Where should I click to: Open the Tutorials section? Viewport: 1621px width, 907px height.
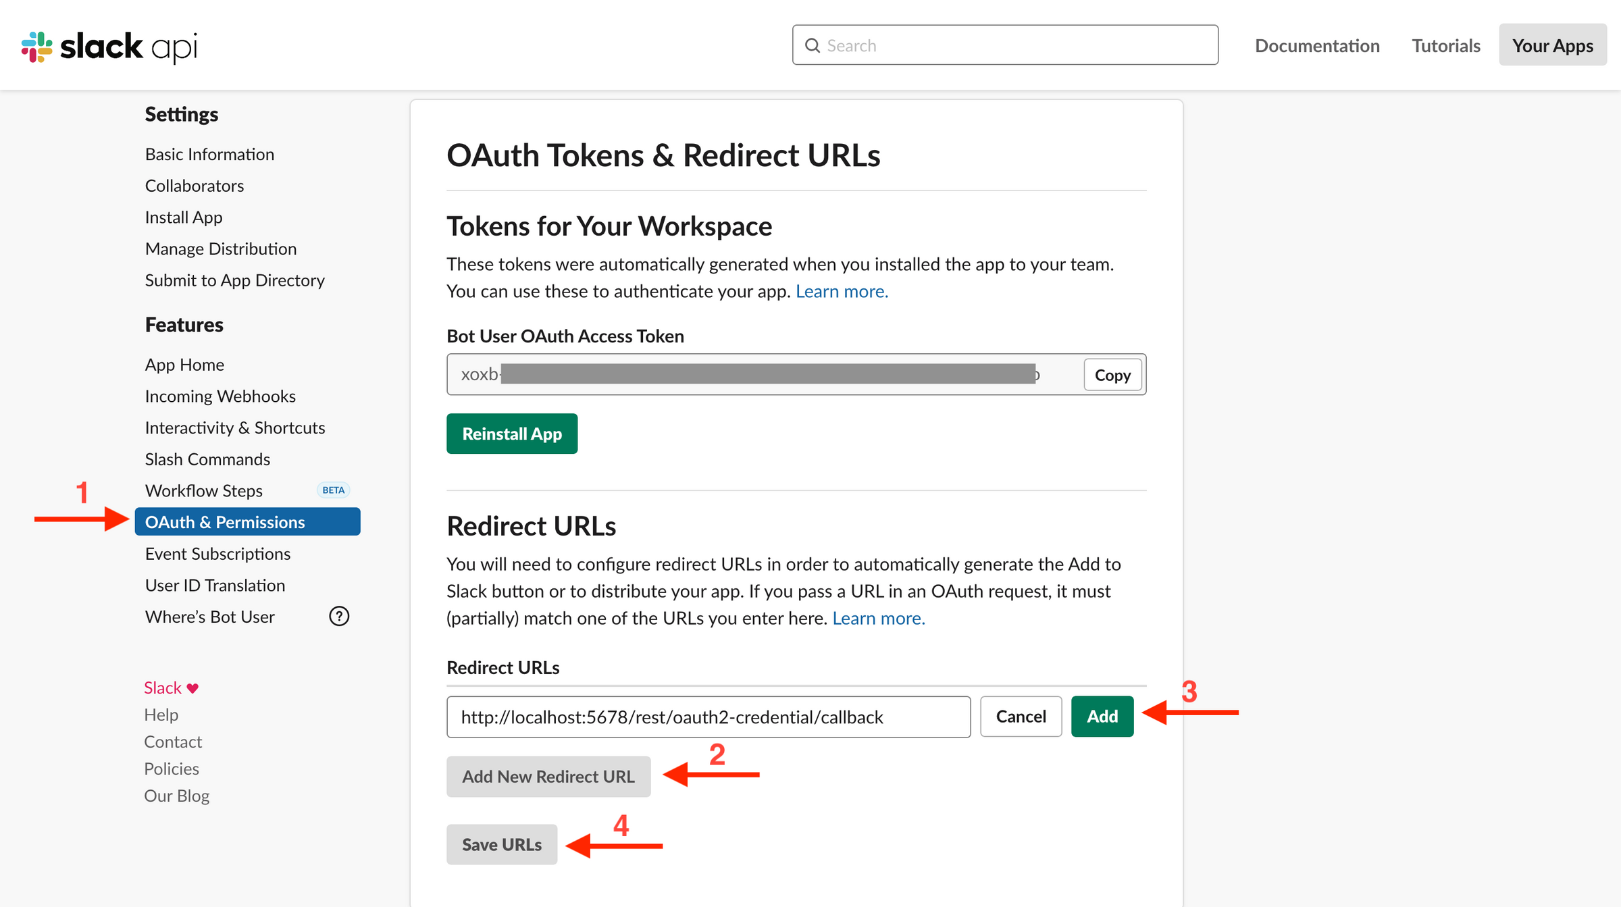1445,45
